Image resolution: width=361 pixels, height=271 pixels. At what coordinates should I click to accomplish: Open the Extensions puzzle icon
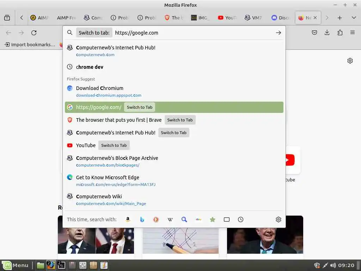(x=340, y=32)
